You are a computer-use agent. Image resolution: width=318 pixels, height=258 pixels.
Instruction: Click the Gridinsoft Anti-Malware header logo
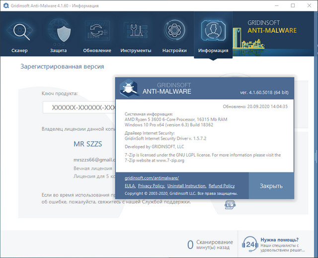(x=271, y=27)
